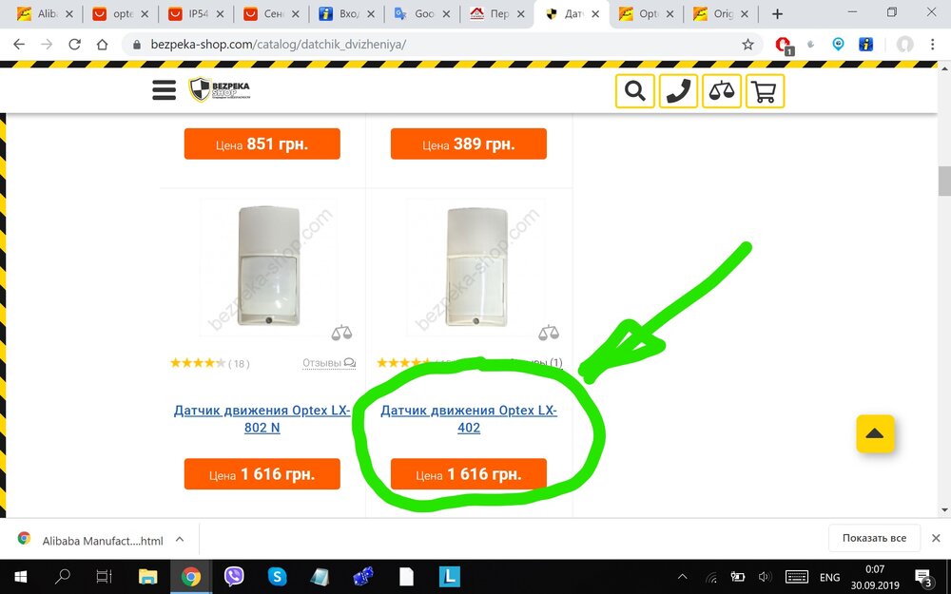951x594 pixels.
Task: Click the Optex LX-802 N product image
Action: (269, 265)
